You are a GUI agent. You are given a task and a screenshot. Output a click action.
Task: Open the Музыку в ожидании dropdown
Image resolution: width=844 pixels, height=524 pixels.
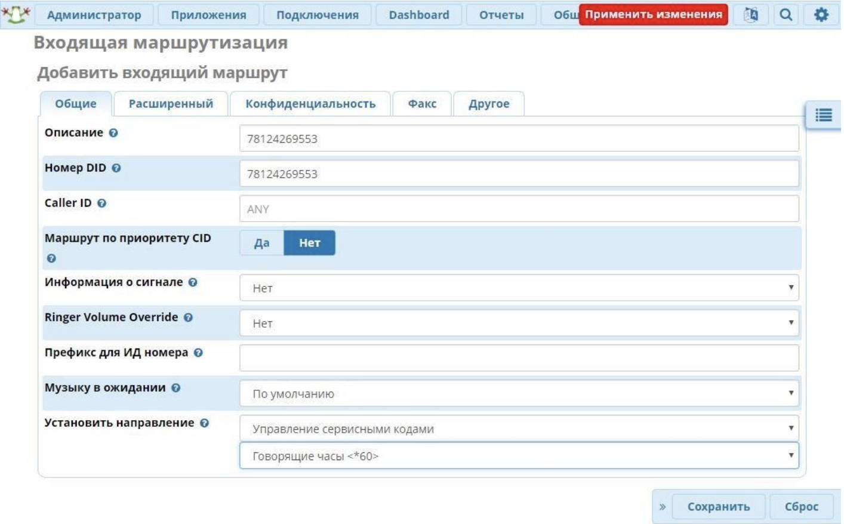(518, 394)
